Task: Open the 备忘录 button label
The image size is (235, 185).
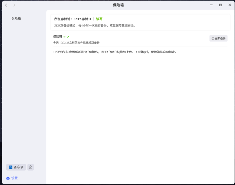Action: point(19,167)
